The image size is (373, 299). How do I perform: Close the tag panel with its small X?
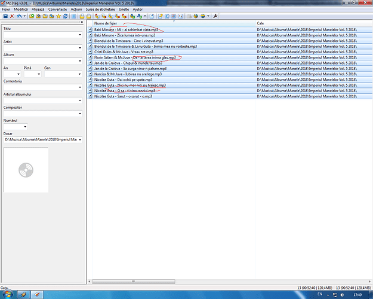tap(82, 22)
